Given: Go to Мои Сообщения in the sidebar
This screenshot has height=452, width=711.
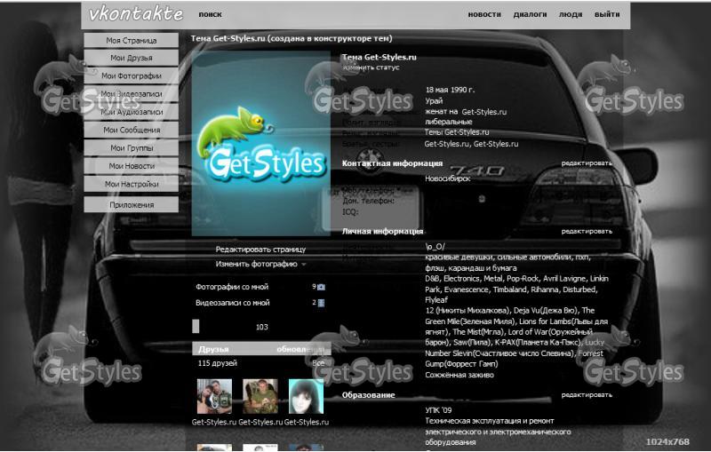Looking at the screenshot, I should click(131, 130).
